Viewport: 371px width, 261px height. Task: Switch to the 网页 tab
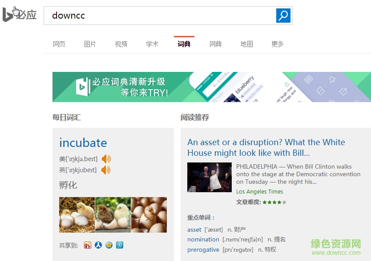59,44
